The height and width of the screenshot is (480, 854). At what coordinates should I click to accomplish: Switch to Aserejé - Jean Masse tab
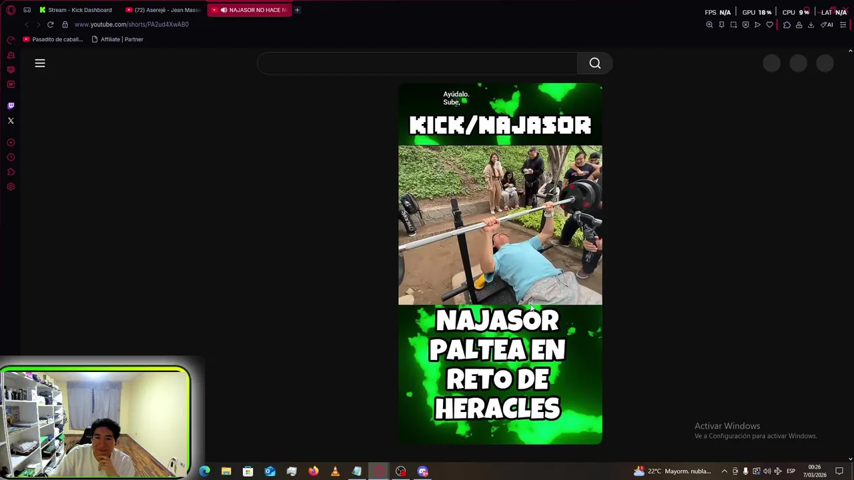[x=163, y=10]
